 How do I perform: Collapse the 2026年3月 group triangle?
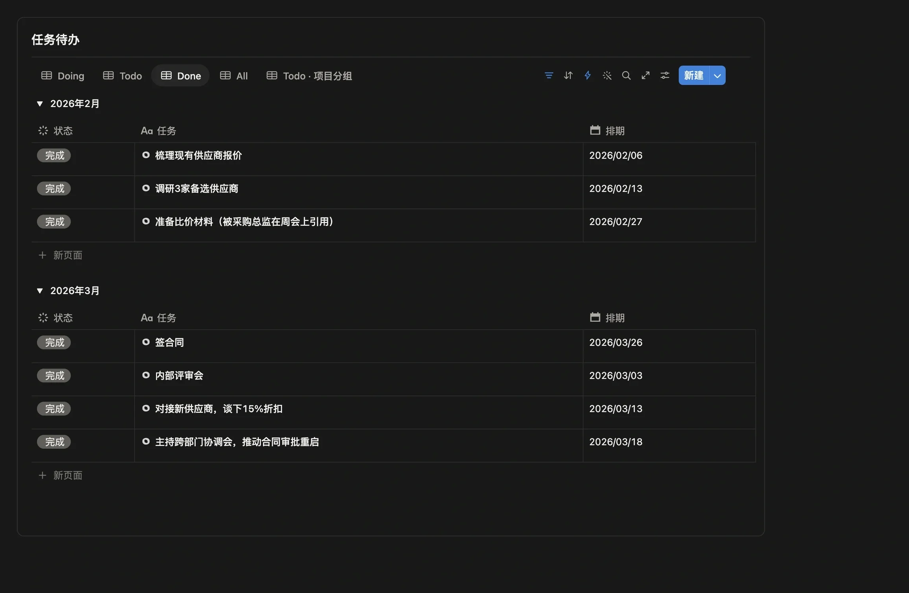[x=40, y=291]
